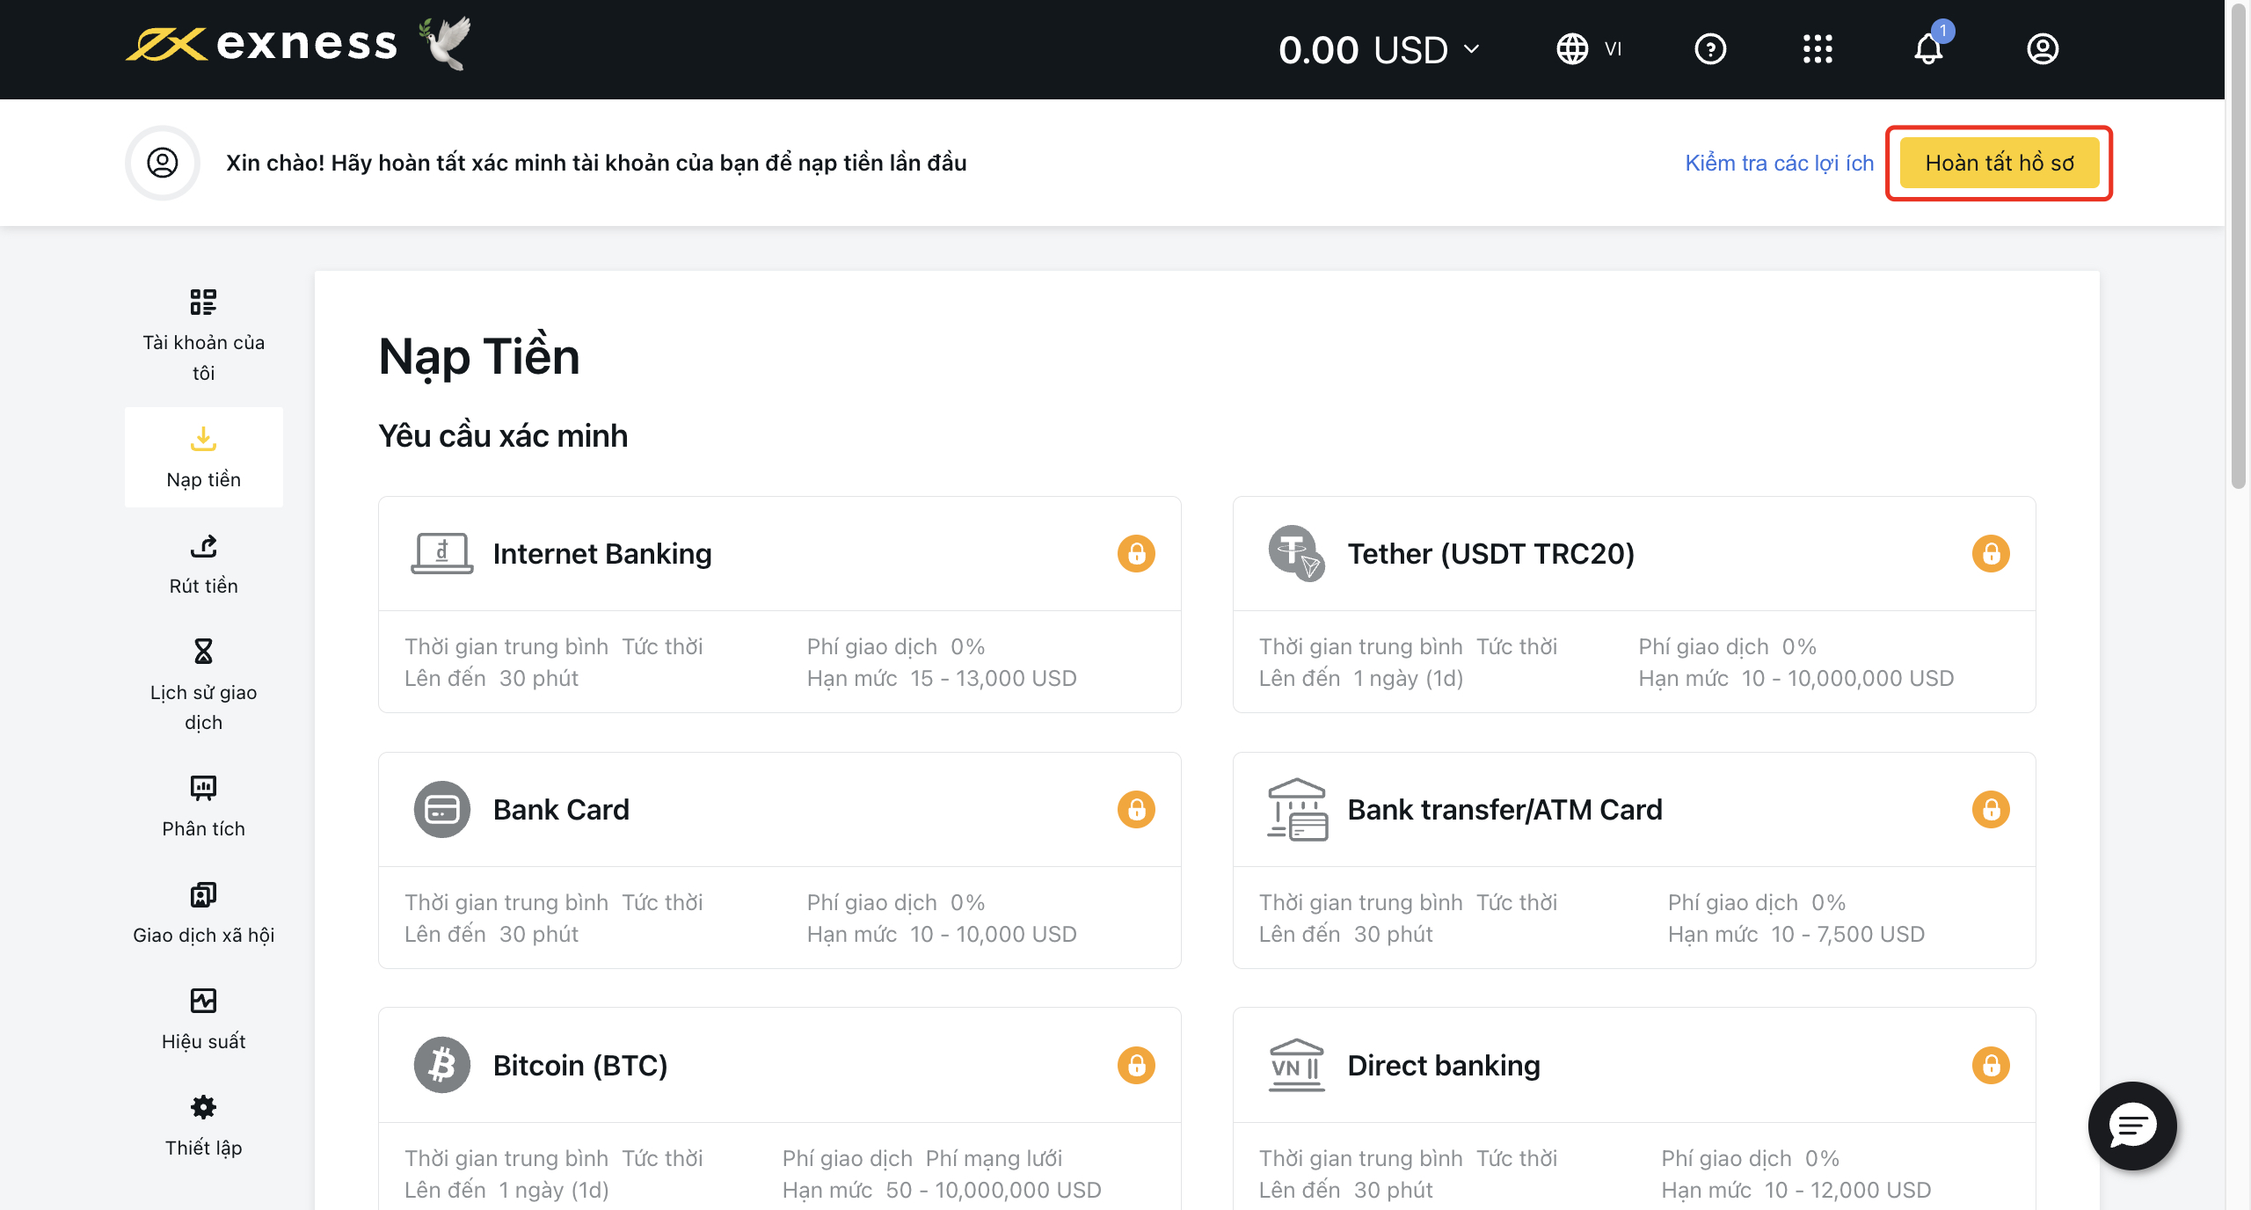This screenshot has width=2251, height=1210.
Task: Click Lên đến 1 ngày (1d) under Tether
Action: (1361, 679)
